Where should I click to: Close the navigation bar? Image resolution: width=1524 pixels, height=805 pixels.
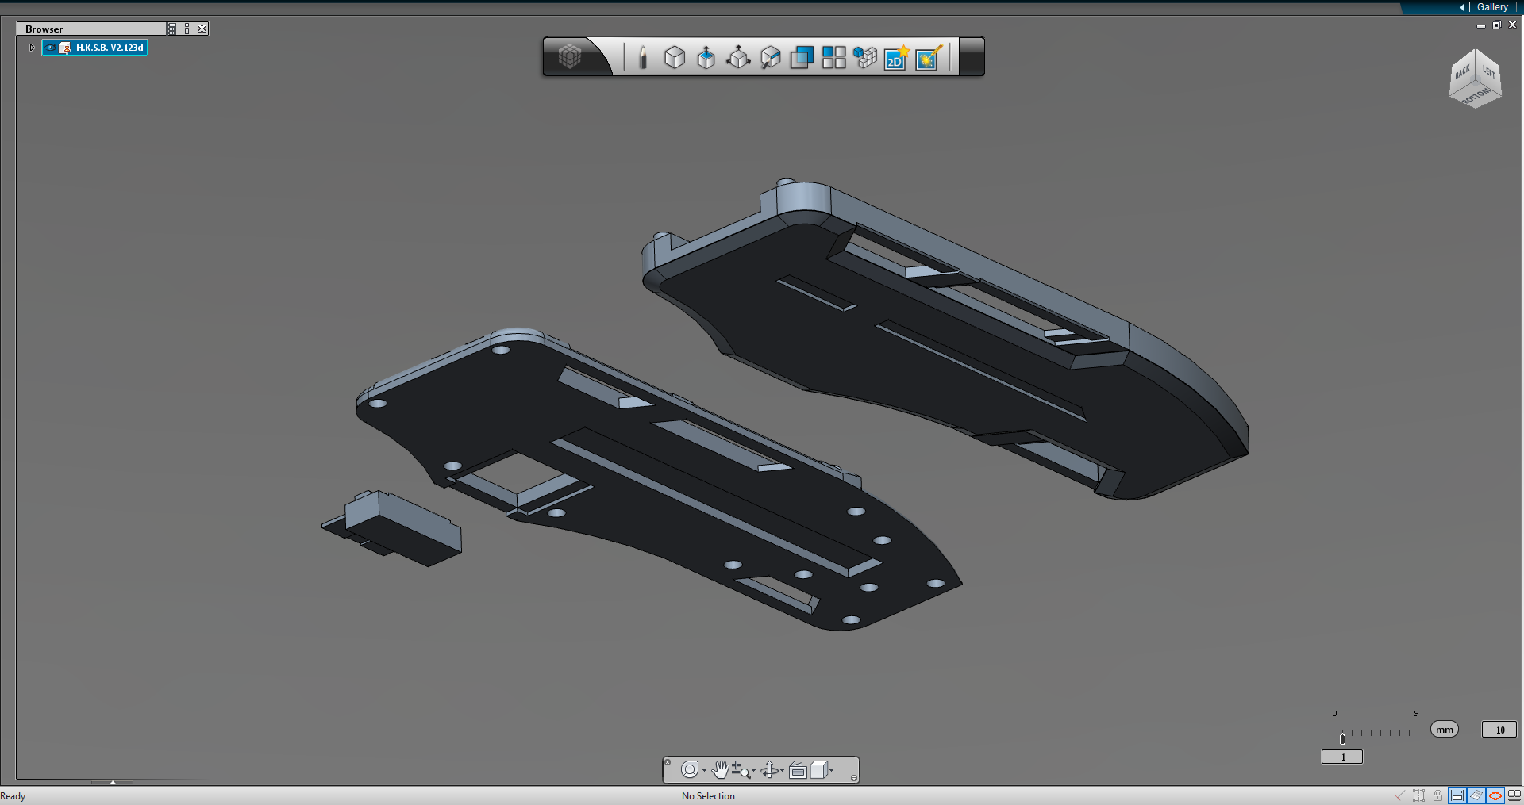668,762
